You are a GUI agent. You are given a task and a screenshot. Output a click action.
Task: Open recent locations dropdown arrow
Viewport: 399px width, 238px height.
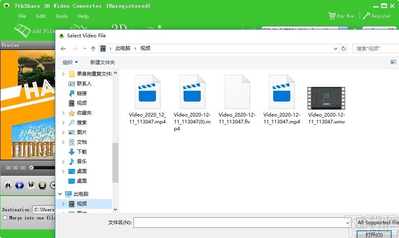pos(85,48)
